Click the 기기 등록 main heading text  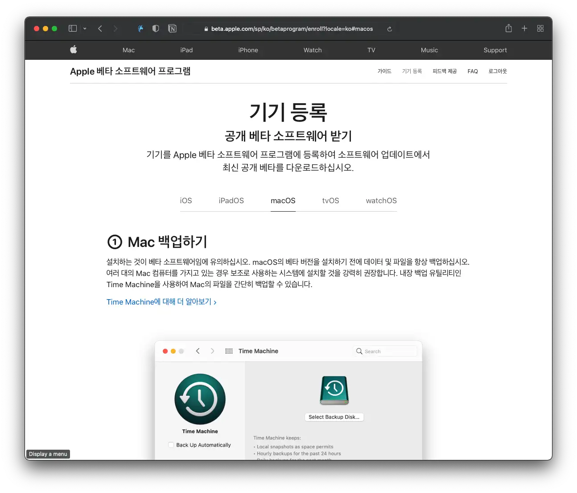pyautogui.click(x=288, y=112)
